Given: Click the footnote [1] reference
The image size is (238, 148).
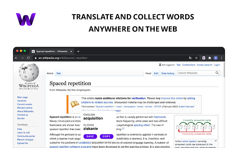Looking at the screenshot, I should point(123,128).
